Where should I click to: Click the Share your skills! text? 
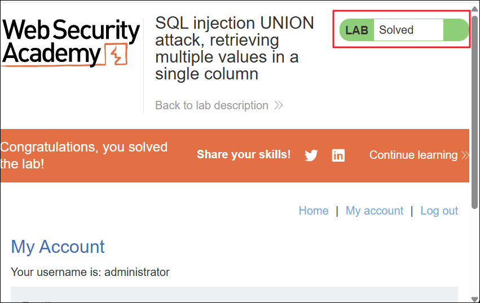click(244, 154)
